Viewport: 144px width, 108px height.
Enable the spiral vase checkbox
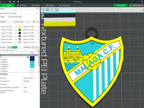point(22,84)
